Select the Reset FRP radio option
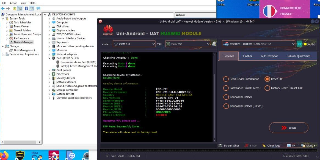This screenshot has height=160, width=320. click(x=274, y=79)
